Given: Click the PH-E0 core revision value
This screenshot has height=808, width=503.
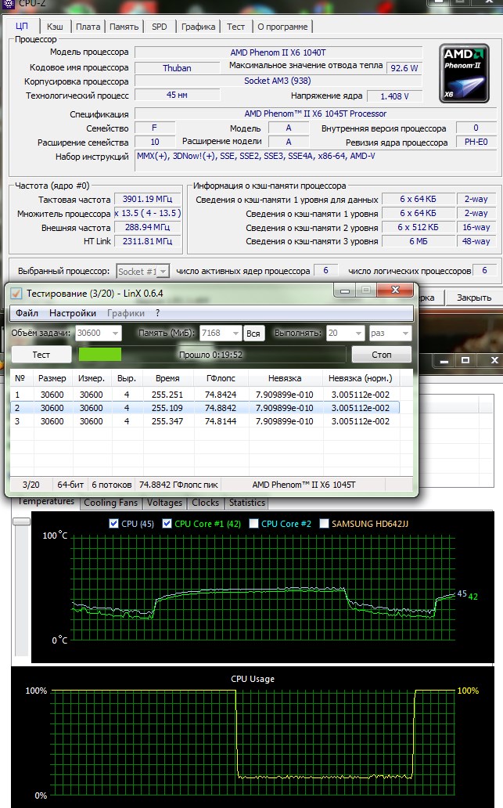Looking at the screenshot, I should (476, 142).
